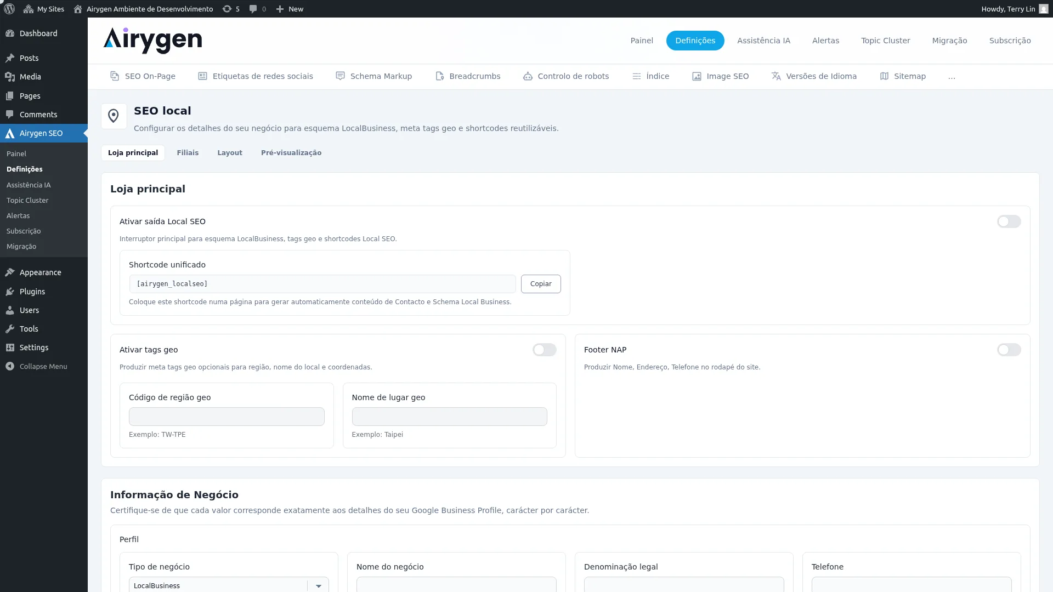Open Alertas in top navigation
Image resolution: width=1053 pixels, height=592 pixels.
click(x=825, y=41)
